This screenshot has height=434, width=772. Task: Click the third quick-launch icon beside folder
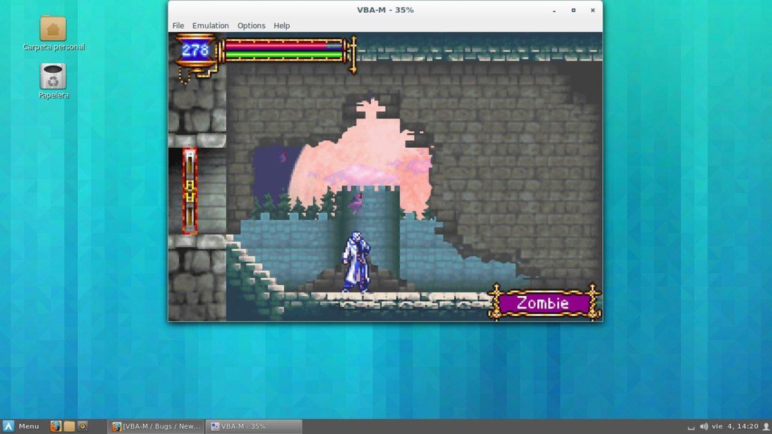pos(82,426)
